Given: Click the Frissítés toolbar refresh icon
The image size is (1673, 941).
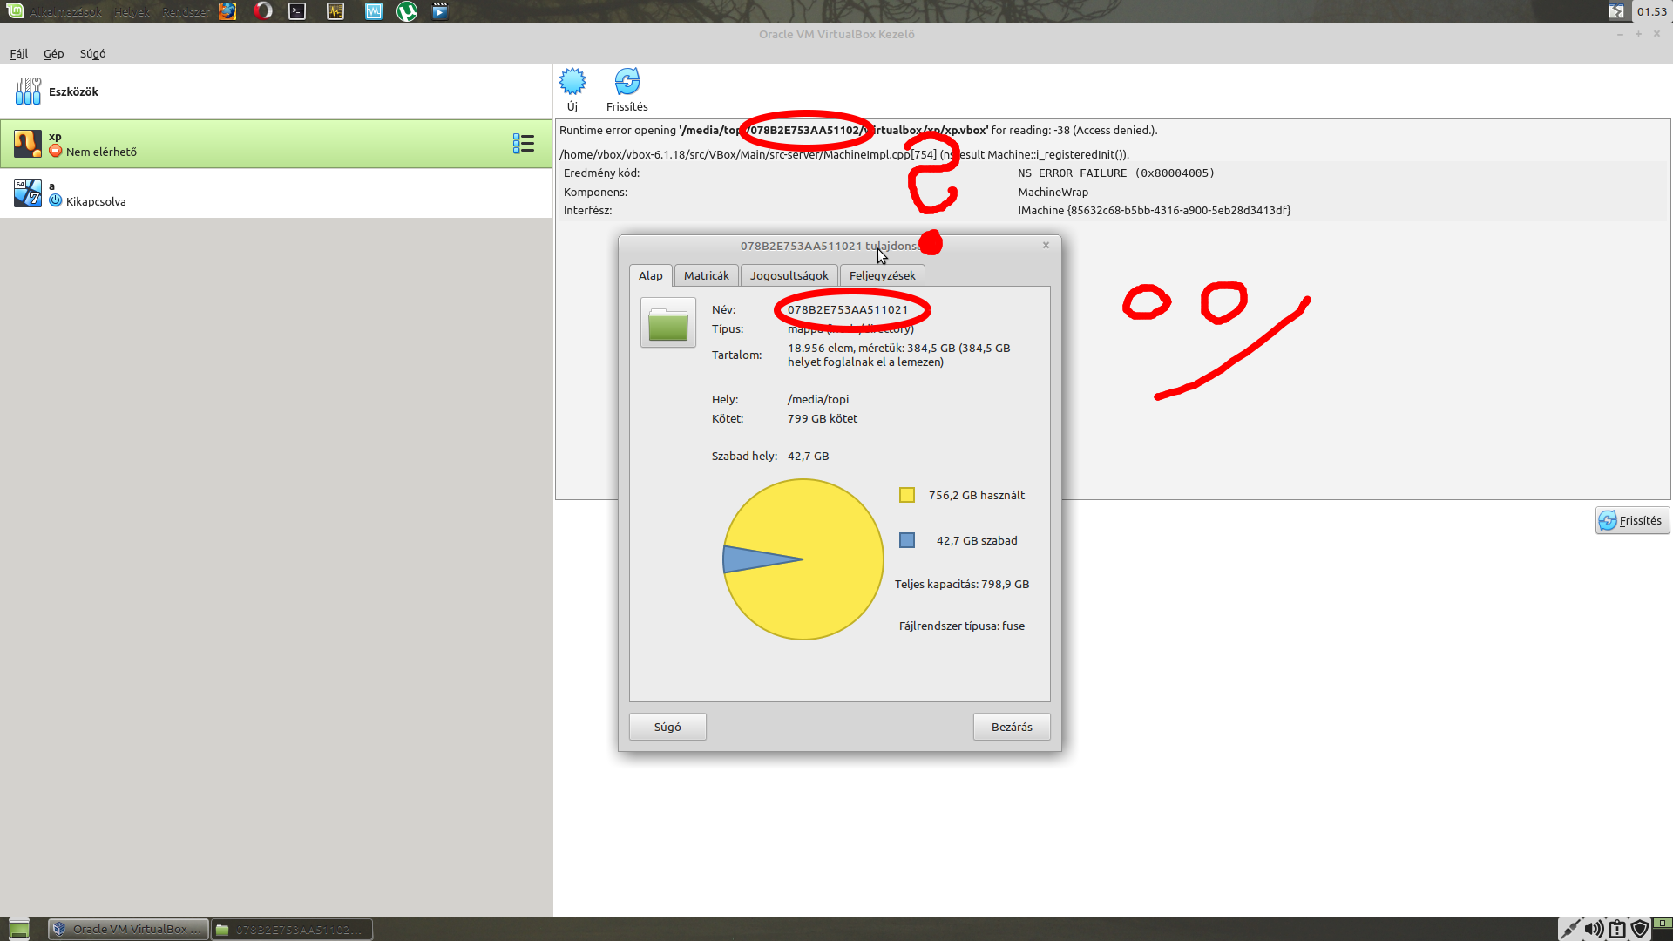Looking at the screenshot, I should pos(627,82).
